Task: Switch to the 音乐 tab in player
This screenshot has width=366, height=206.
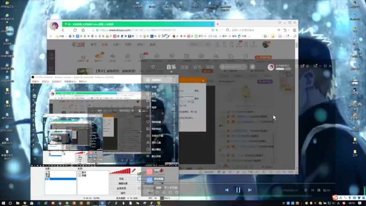Action: pos(171,67)
